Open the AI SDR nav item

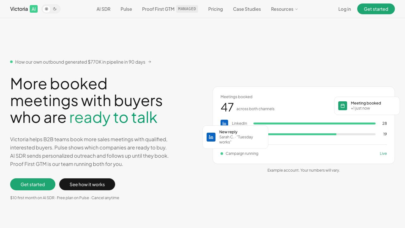coord(103,9)
